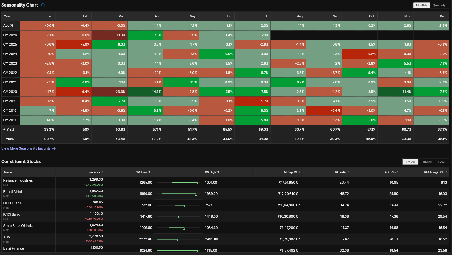Sort by ROE (%) arrows icon
The image size is (452, 255).
[x=397, y=172]
